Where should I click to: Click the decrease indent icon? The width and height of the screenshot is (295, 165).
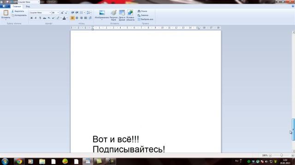point(73,12)
